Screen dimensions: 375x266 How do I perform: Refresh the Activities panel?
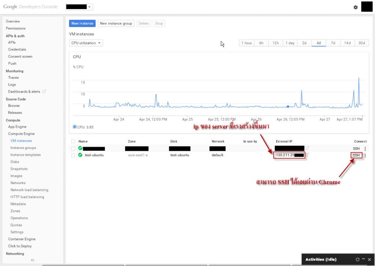357,259
